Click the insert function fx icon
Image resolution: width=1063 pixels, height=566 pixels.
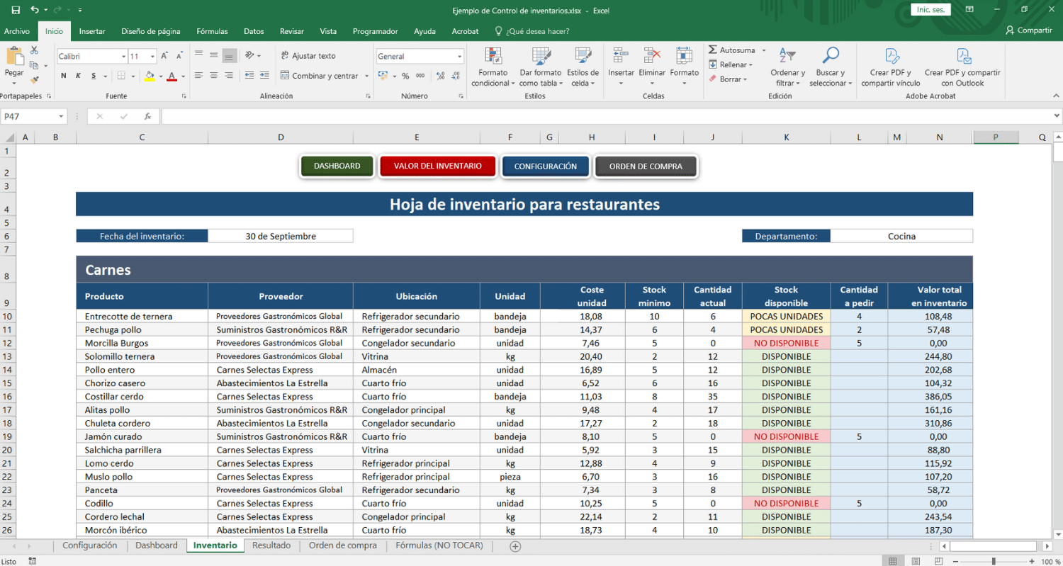147,116
